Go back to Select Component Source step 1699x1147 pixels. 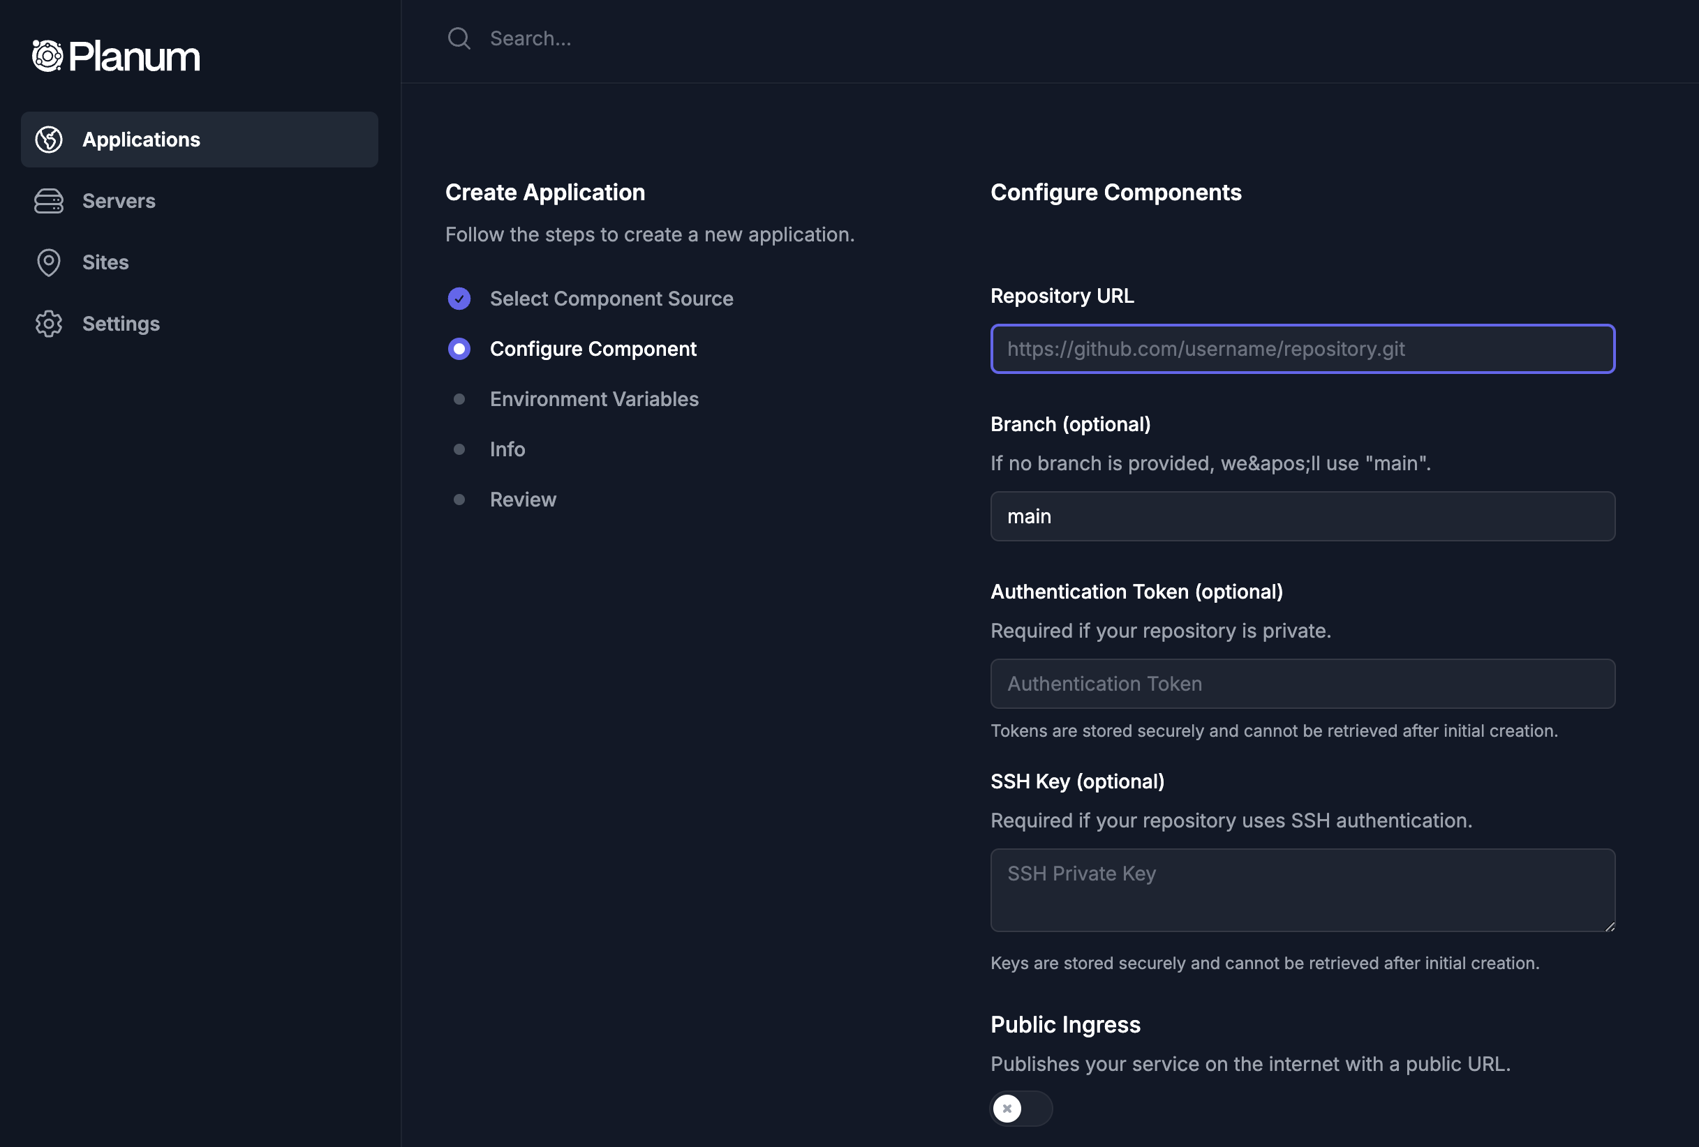(611, 299)
